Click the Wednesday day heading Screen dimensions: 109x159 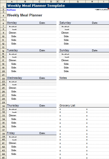pos(14,78)
